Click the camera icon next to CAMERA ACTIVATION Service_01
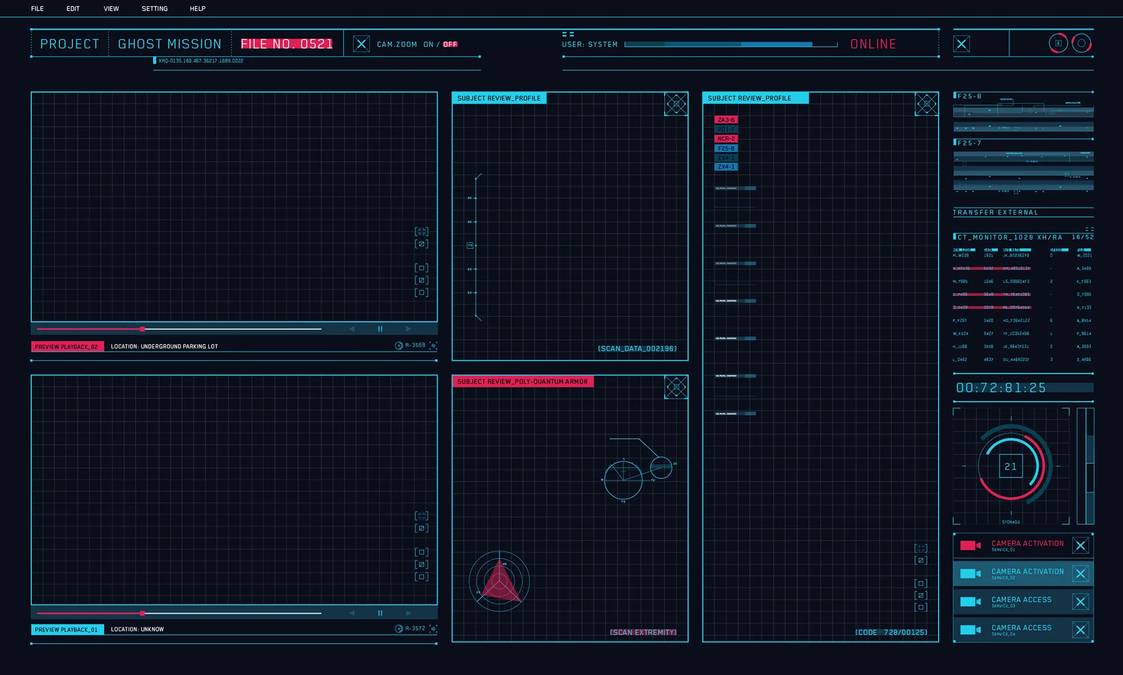Image resolution: width=1123 pixels, height=675 pixels. tap(970, 545)
